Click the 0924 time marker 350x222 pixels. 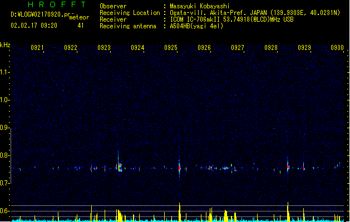point(137,48)
